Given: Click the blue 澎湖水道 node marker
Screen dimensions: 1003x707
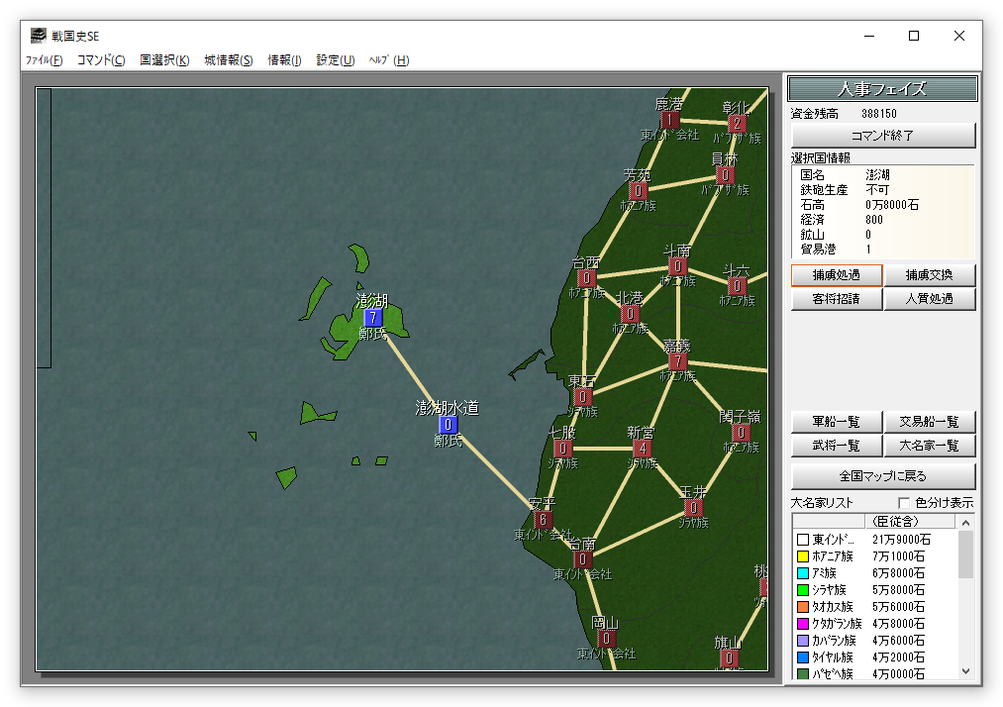Looking at the screenshot, I should (448, 425).
